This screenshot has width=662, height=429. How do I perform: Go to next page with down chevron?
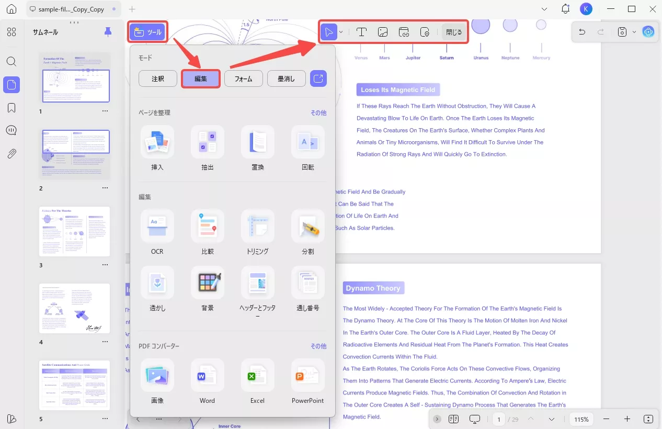click(552, 419)
